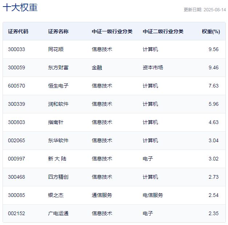This screenshot has height=225, width=228.
Task: Click the 十大权重 heading
Action: click(20, 8)
